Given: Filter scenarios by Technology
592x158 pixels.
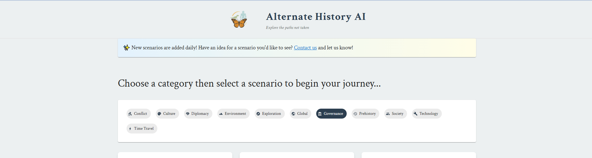Looking at the screenshot, I should 427,114.
